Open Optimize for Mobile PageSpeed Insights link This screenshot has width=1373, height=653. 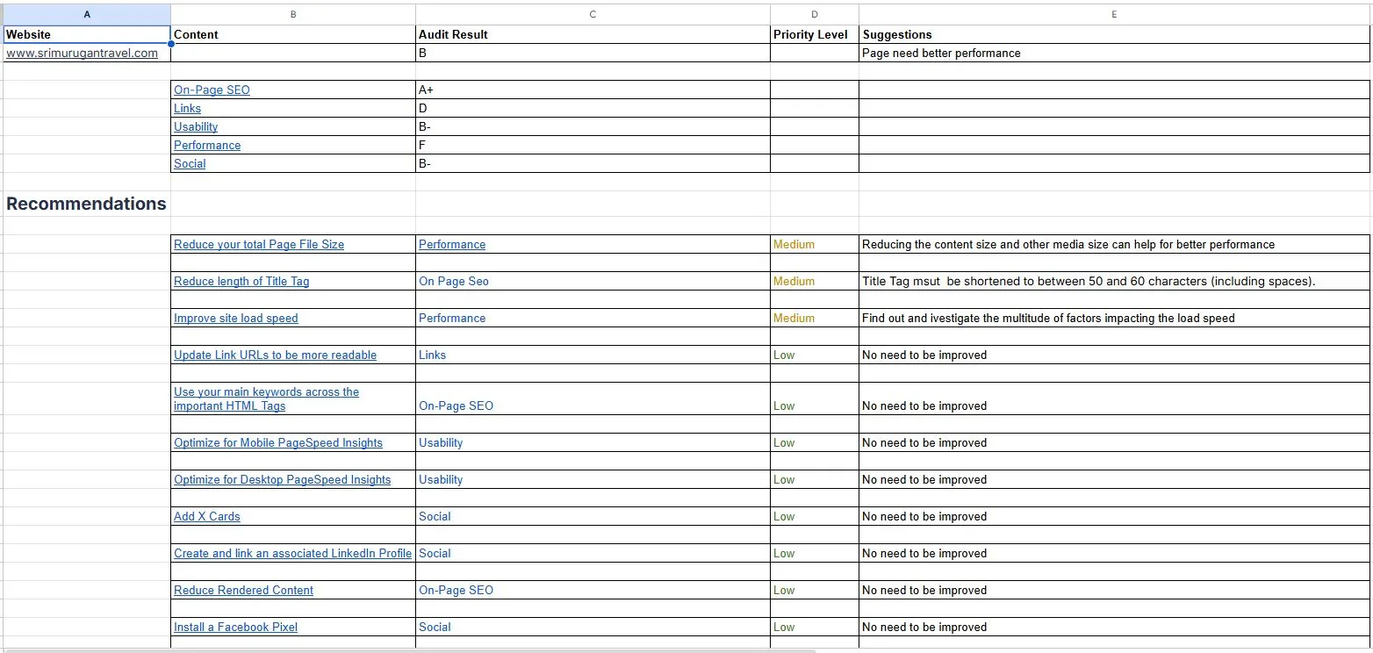[x=278, y=442]
